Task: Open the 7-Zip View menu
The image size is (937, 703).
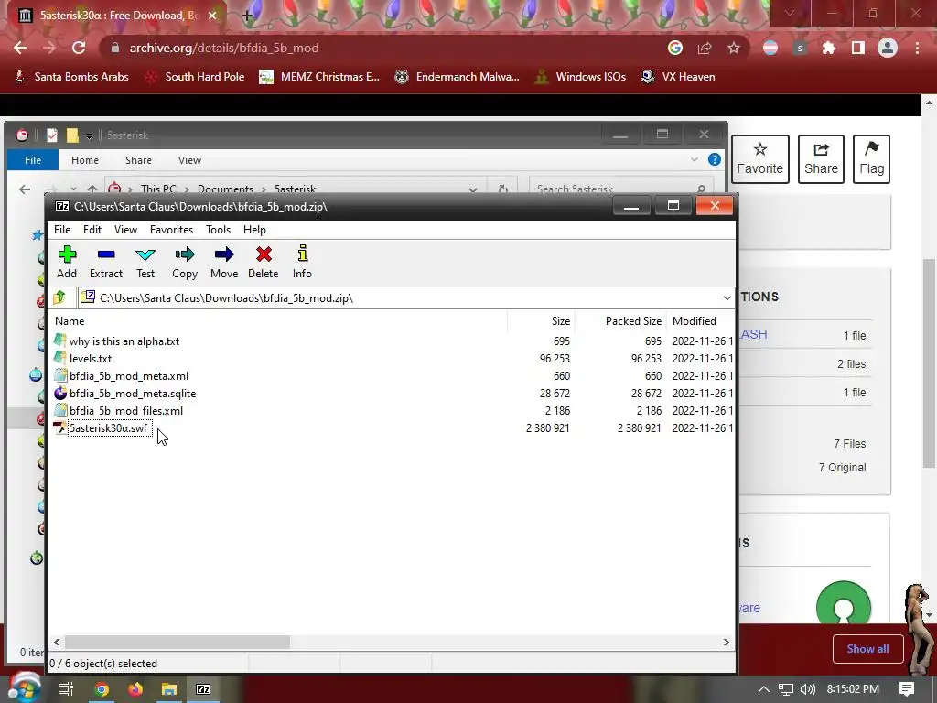Action: pos(125,230)
